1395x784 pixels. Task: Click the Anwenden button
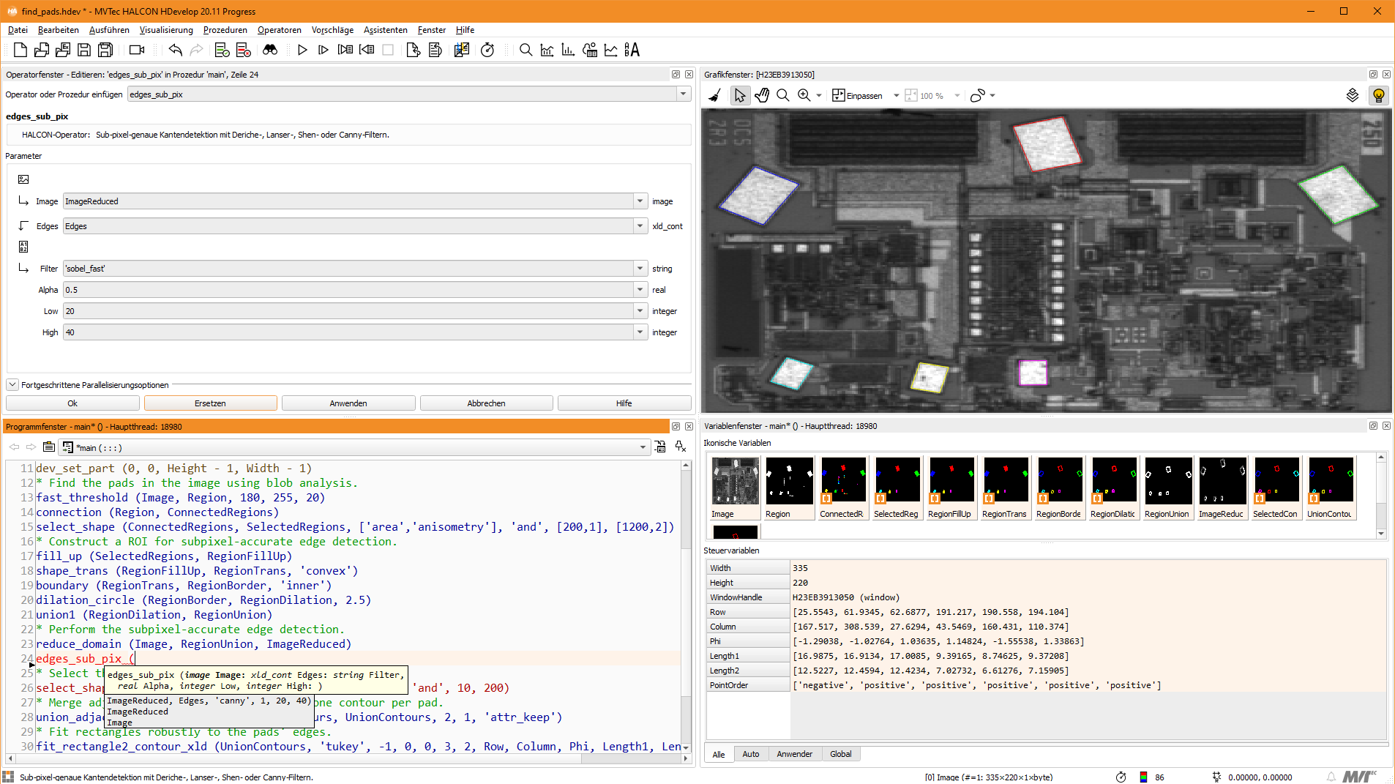(x=348, y=403)
